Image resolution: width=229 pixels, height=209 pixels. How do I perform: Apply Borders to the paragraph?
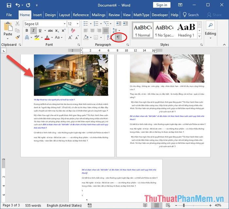[96, 38]
